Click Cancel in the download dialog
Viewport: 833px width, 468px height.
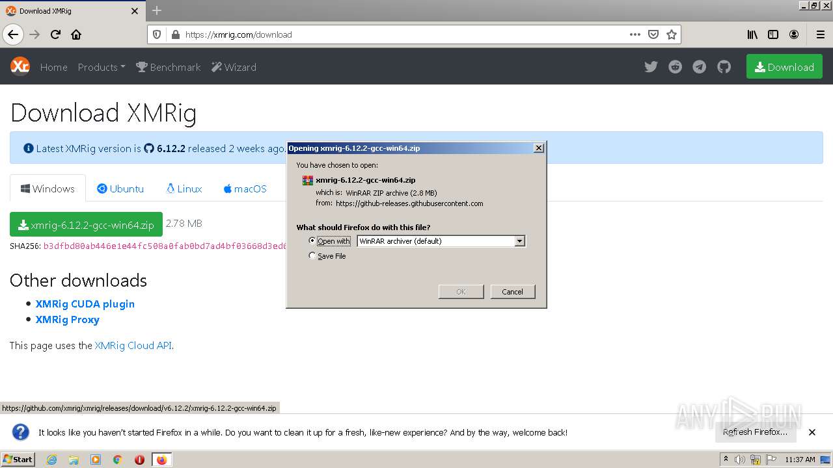pyautogui.click(x=513, y=292)
